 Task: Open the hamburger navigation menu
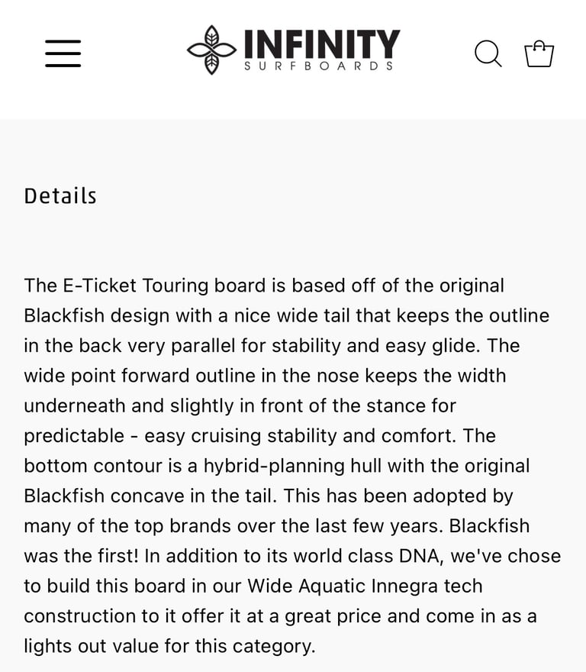(63, 53)
